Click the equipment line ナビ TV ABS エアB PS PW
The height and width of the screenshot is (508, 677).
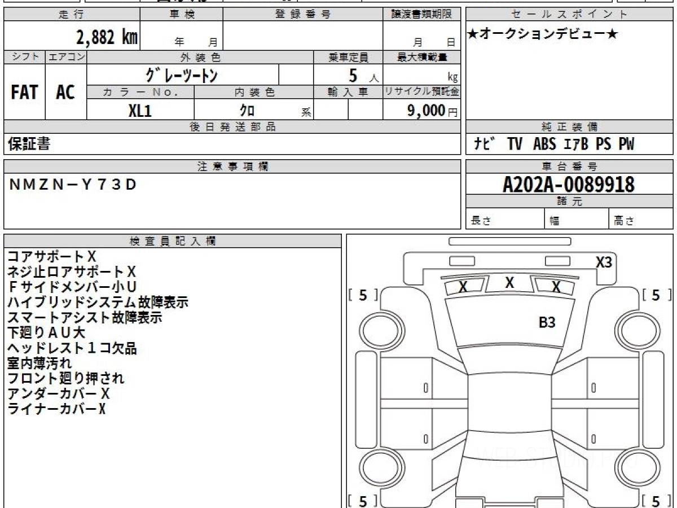click(x=554, y=144)
